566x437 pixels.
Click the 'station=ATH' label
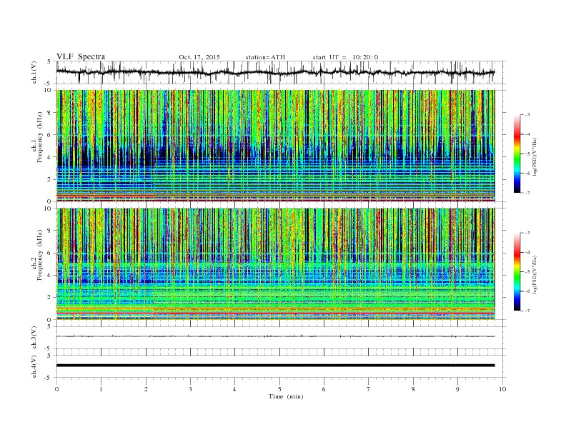[265, 57]
